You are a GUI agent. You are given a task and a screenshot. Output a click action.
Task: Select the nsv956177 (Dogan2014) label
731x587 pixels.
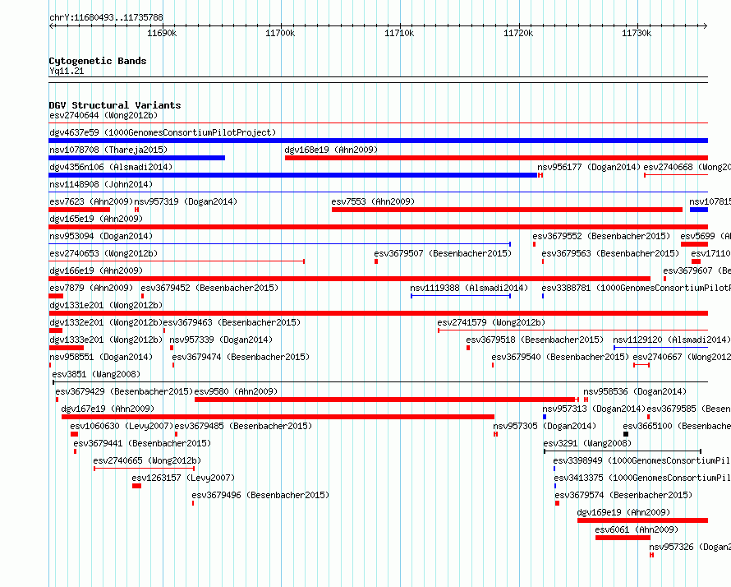click(x=589, y=167)
